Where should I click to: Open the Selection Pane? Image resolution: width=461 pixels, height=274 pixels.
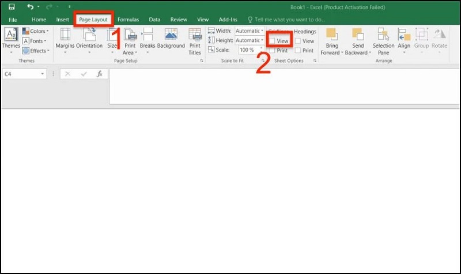(x=383, y=40)
